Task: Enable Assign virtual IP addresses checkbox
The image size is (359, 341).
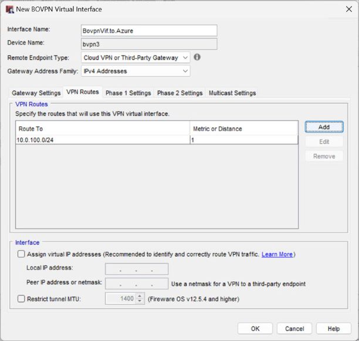Action: 21,254
